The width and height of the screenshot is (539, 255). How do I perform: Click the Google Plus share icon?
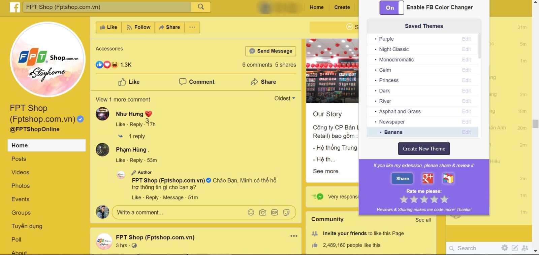[428, 178]
